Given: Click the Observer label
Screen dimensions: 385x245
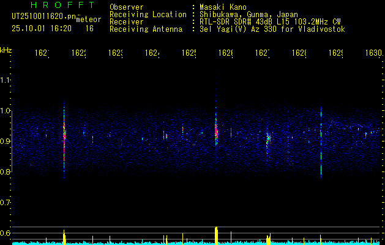Looking at the screenshot, I should pyautogui.click(x=127, y=7).
